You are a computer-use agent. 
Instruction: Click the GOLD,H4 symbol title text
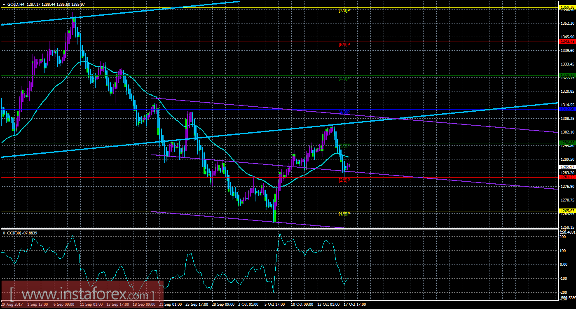16,4
